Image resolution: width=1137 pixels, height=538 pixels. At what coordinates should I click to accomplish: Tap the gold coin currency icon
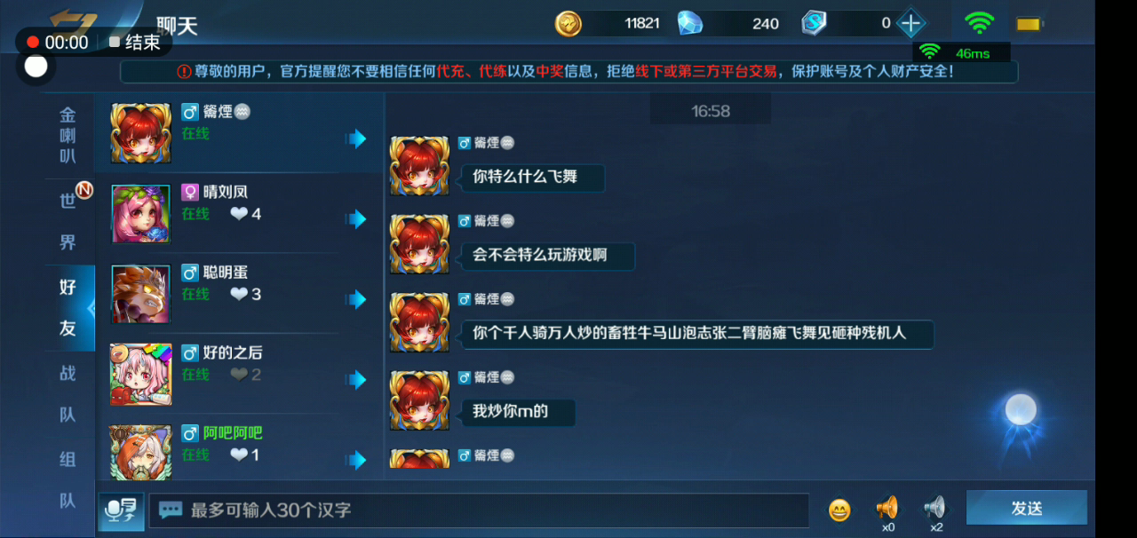[568, 23]
